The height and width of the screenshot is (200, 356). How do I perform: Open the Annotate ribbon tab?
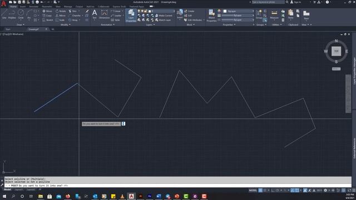point(33,7)
